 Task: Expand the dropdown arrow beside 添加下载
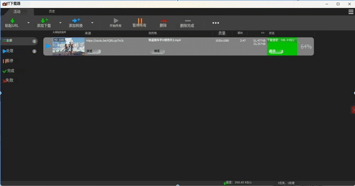(x=60, y=23)
